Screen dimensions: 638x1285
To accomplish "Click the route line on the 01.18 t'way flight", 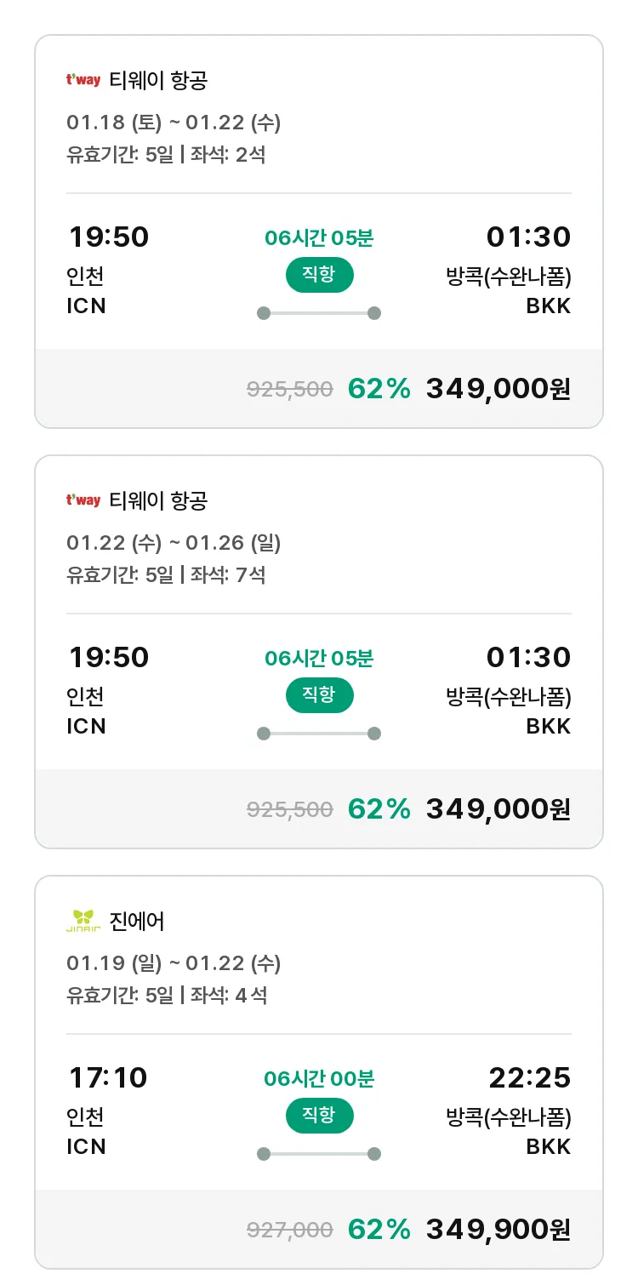I will [319, 313].
